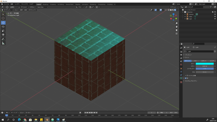The height and width of the screenshot is (122, 217).
Task: Switch to the Modeling workspace tab
Action: click(x=45, y=4)
